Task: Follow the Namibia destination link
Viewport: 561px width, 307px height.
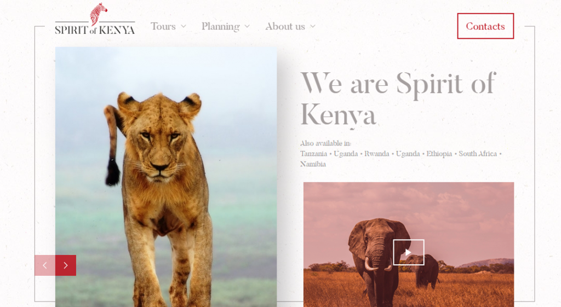Action: 313,164
